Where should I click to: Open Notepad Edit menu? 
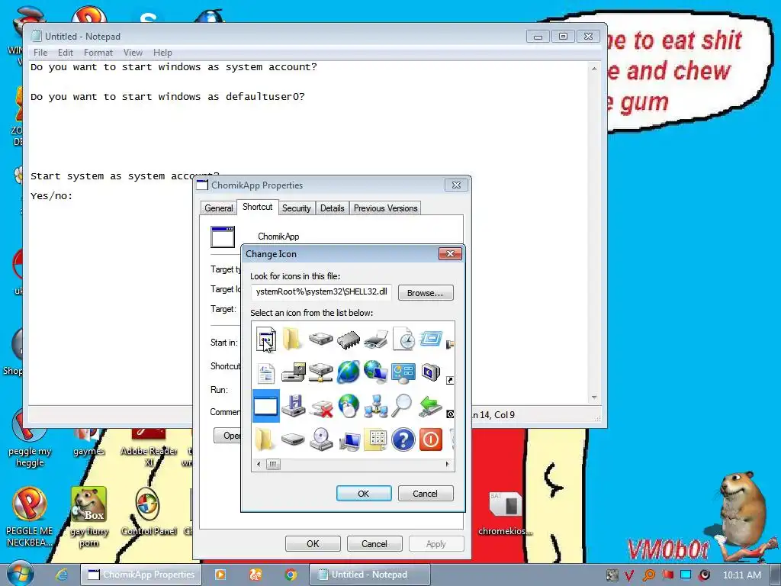coord(66,53)
